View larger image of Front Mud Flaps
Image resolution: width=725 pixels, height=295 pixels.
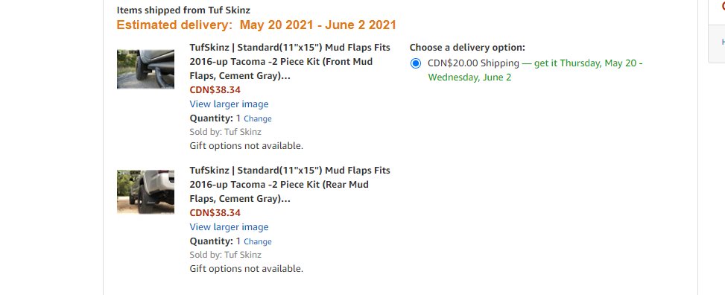click(229, 104)
